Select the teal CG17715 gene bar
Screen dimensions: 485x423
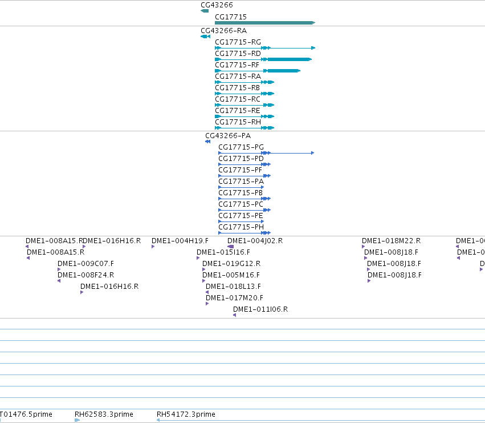[x=265, y=23]
